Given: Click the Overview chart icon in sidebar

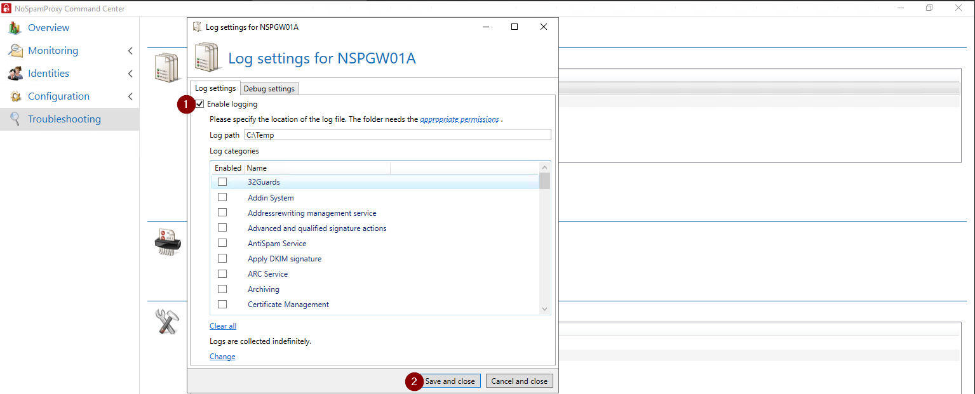Looking at the screenshot, I should point(15,28).
